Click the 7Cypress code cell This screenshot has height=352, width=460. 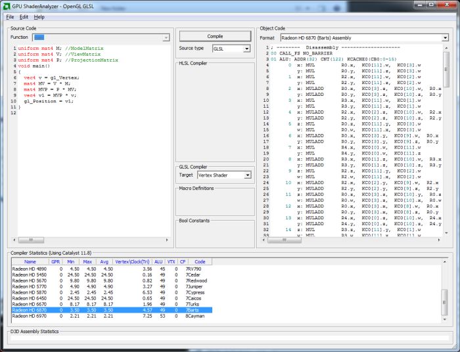pos(195,292)
